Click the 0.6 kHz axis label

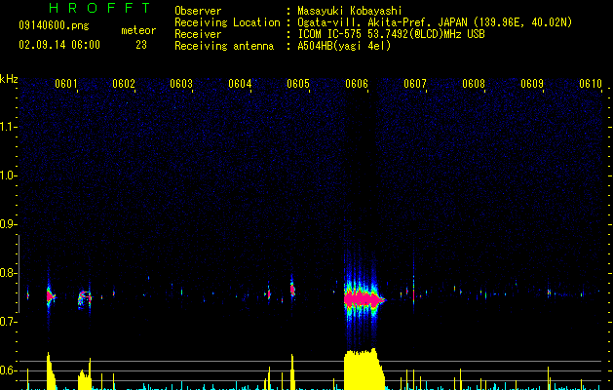[9, 370]
